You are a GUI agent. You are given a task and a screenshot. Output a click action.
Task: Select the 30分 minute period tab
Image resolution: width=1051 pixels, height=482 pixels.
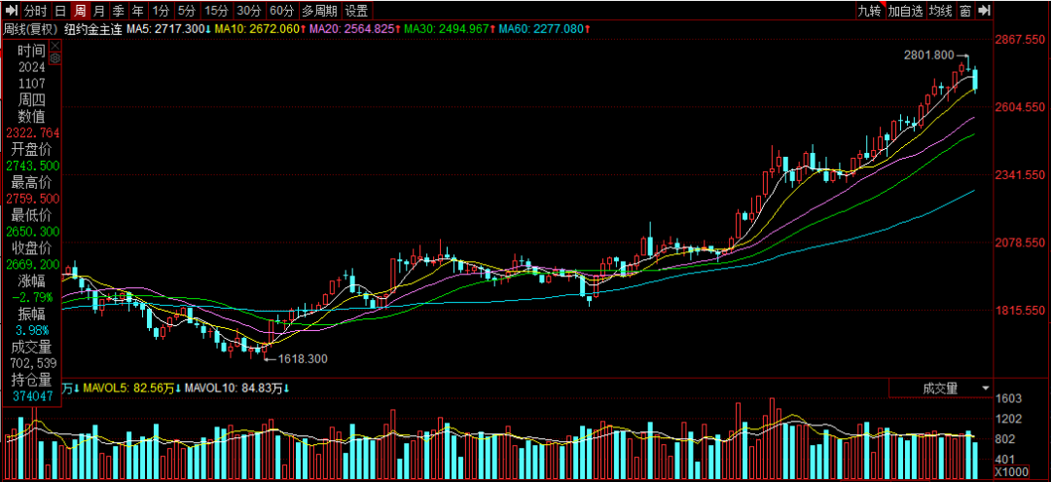tap(249, 11)
